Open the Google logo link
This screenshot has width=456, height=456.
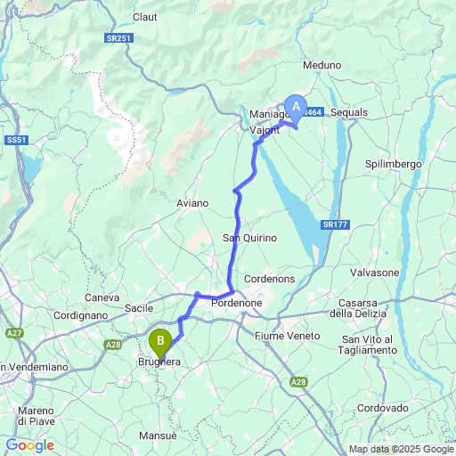click(30, 445)
